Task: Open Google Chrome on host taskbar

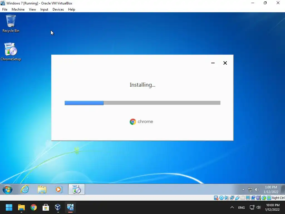Action: click(33, 207)
